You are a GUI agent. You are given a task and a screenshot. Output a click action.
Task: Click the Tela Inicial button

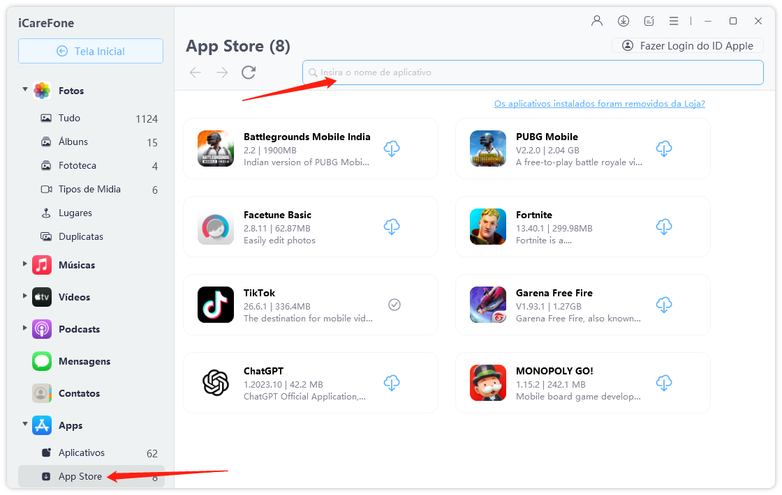point(91,51)
